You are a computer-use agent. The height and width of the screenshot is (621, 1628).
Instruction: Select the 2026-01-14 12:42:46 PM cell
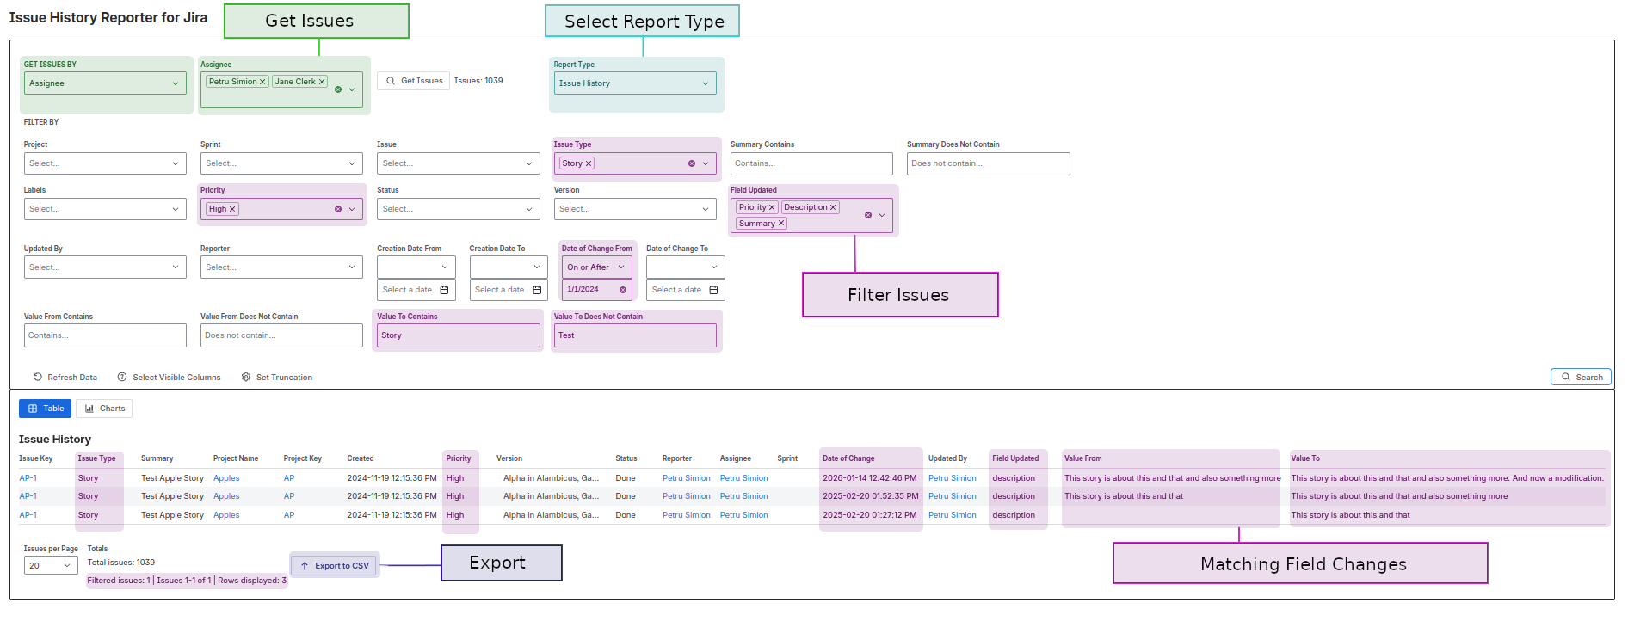(869, 478)
